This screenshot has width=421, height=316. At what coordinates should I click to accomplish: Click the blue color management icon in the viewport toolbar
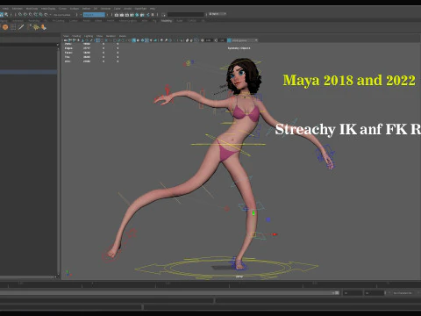229,40
